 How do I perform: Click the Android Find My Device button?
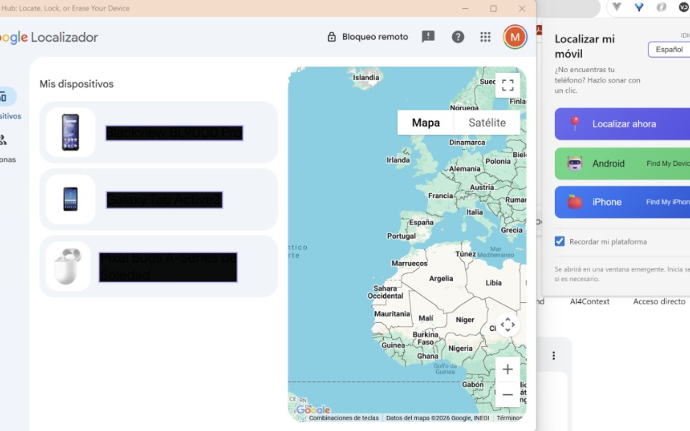(x=622, y=164)
